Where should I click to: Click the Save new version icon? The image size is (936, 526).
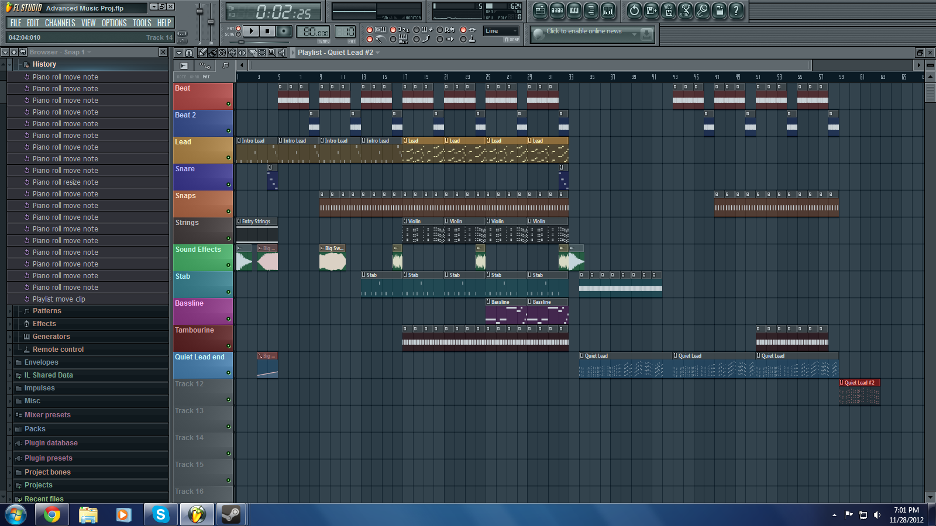pyautogui.click(x=651, y=10)
